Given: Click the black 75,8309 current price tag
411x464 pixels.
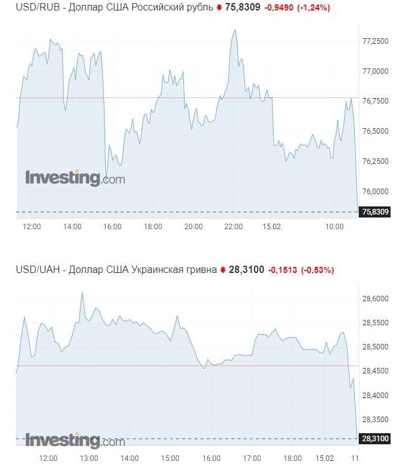Looking at the screenshot, I should [375, 212].
